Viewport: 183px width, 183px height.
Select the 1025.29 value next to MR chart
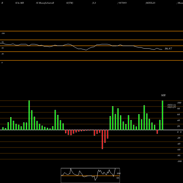coord(172,107)
